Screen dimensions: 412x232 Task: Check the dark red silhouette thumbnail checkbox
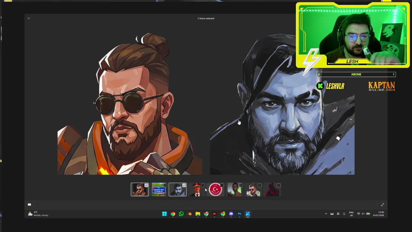[278, 185]
